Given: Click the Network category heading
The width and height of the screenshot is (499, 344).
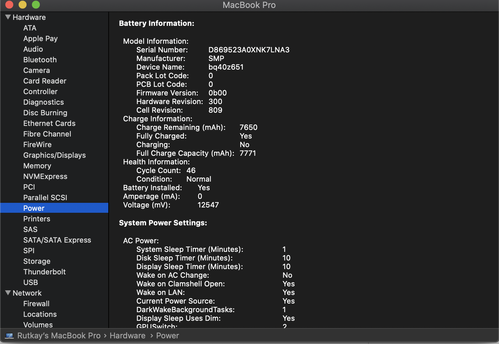Looking at the screenshot, I should coord(27,293).
